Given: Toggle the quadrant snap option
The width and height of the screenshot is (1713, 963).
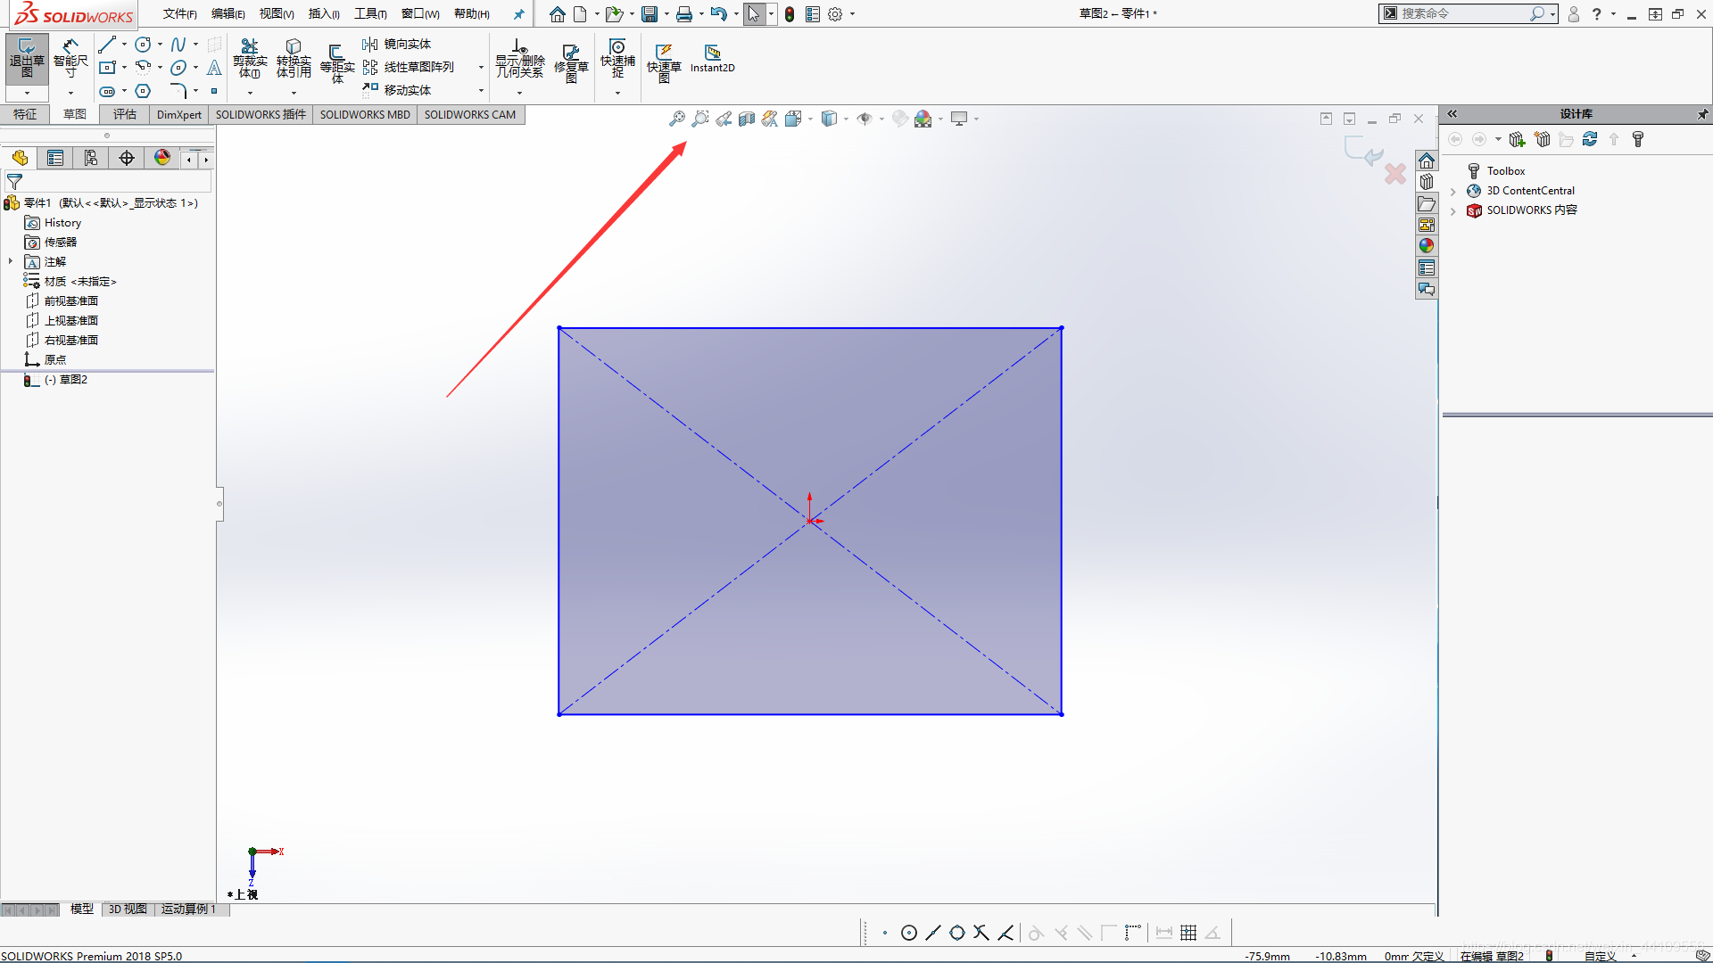Looking at the screenshot, I should tap(957, 933).
